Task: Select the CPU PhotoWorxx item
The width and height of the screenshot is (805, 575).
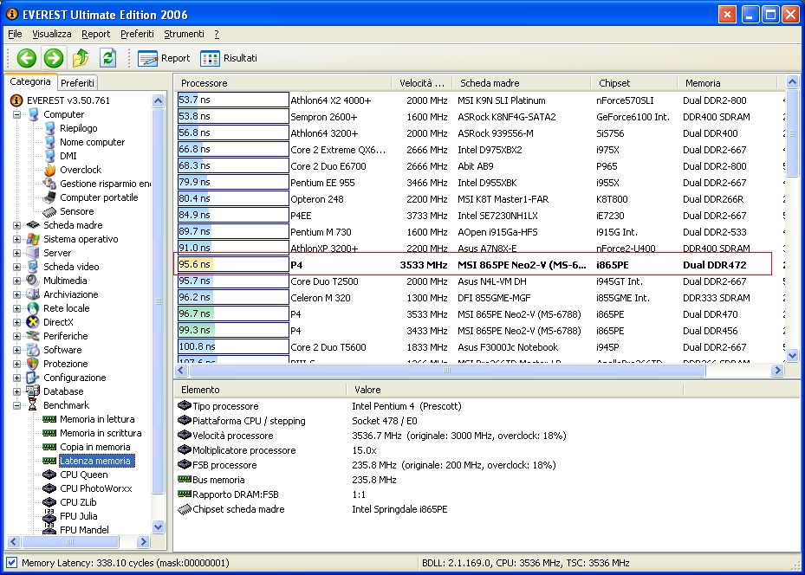Action: point(96,488)
